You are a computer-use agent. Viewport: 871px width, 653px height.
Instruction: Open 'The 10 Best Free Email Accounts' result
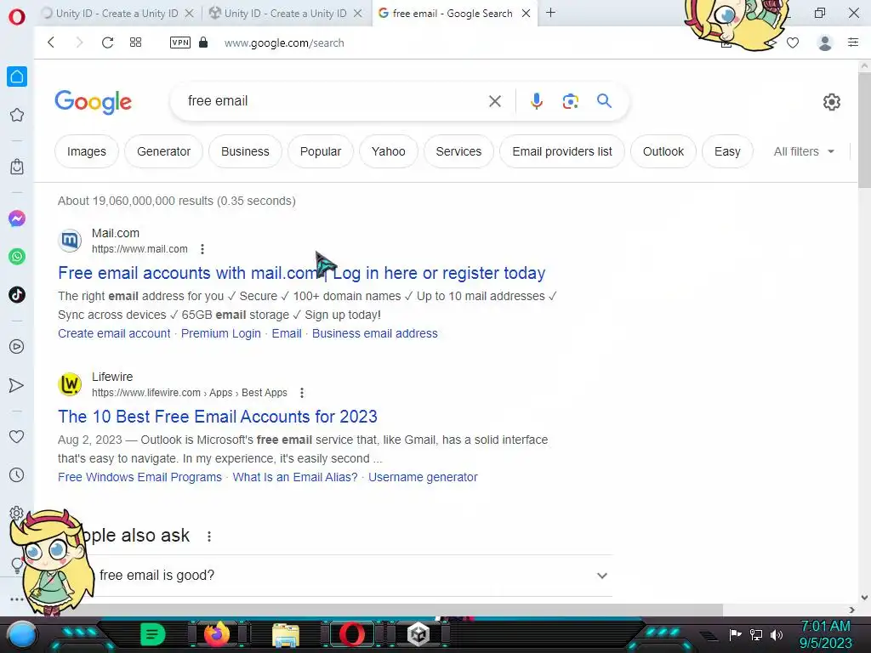point(218,417)
